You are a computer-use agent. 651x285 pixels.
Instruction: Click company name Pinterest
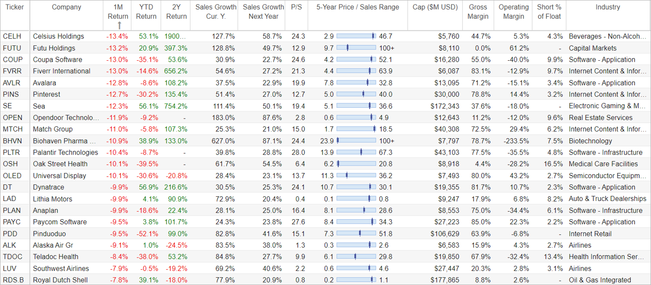[x=47, y=95]
